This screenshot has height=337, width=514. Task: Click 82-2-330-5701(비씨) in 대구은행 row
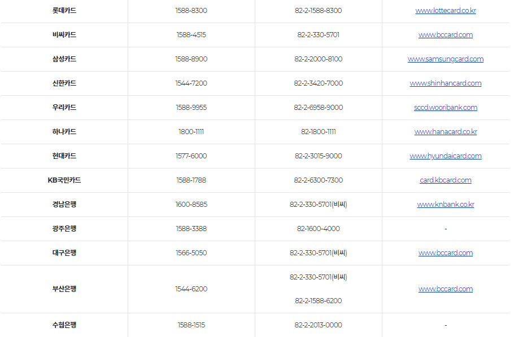pos(319,252)
